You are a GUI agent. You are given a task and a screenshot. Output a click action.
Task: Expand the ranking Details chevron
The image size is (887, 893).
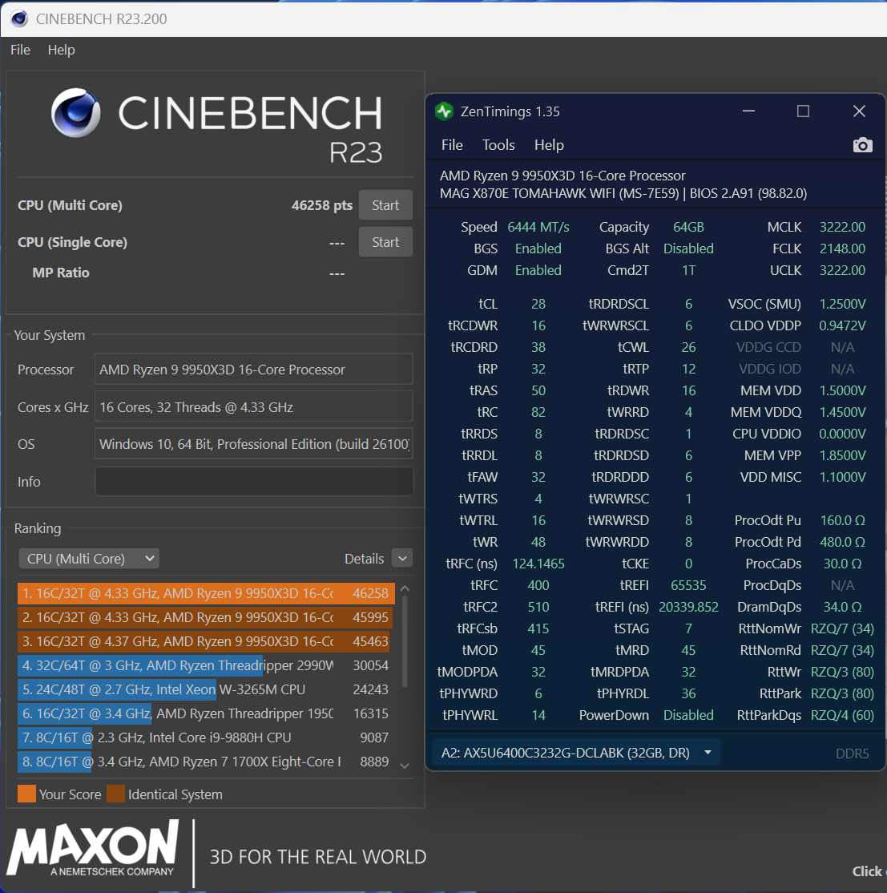click(402, 559)
